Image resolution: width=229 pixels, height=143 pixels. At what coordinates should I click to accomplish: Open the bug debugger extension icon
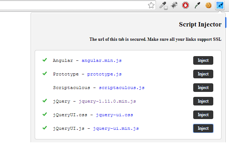coord(174,5)
